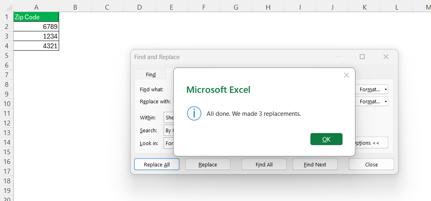Viewport: 431px width, 201px height.
Task: Select row 19 by its row number
Action: tap(6, 191)
